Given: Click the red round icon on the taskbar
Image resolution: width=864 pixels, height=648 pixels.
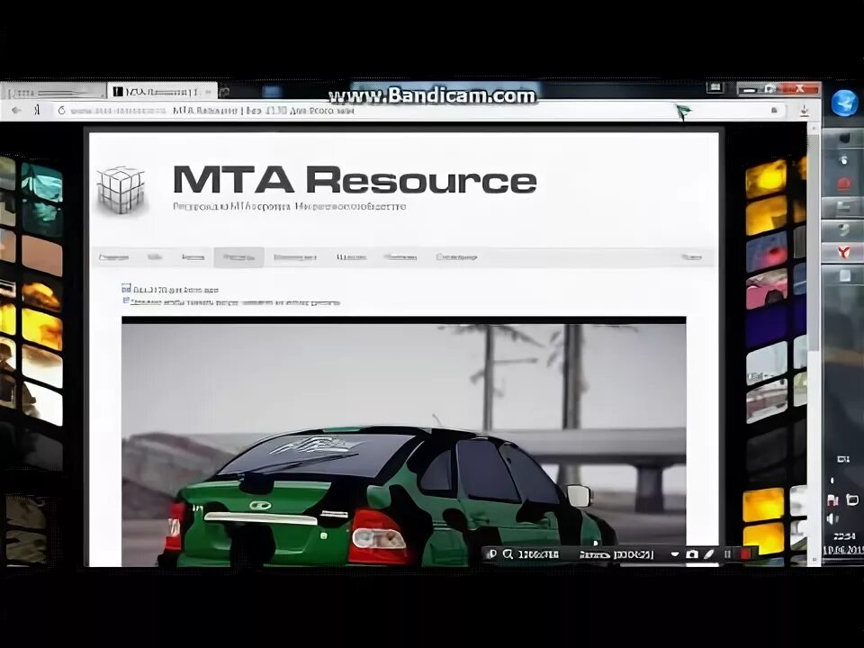Looking at the screenshot, I should point(843,184).
